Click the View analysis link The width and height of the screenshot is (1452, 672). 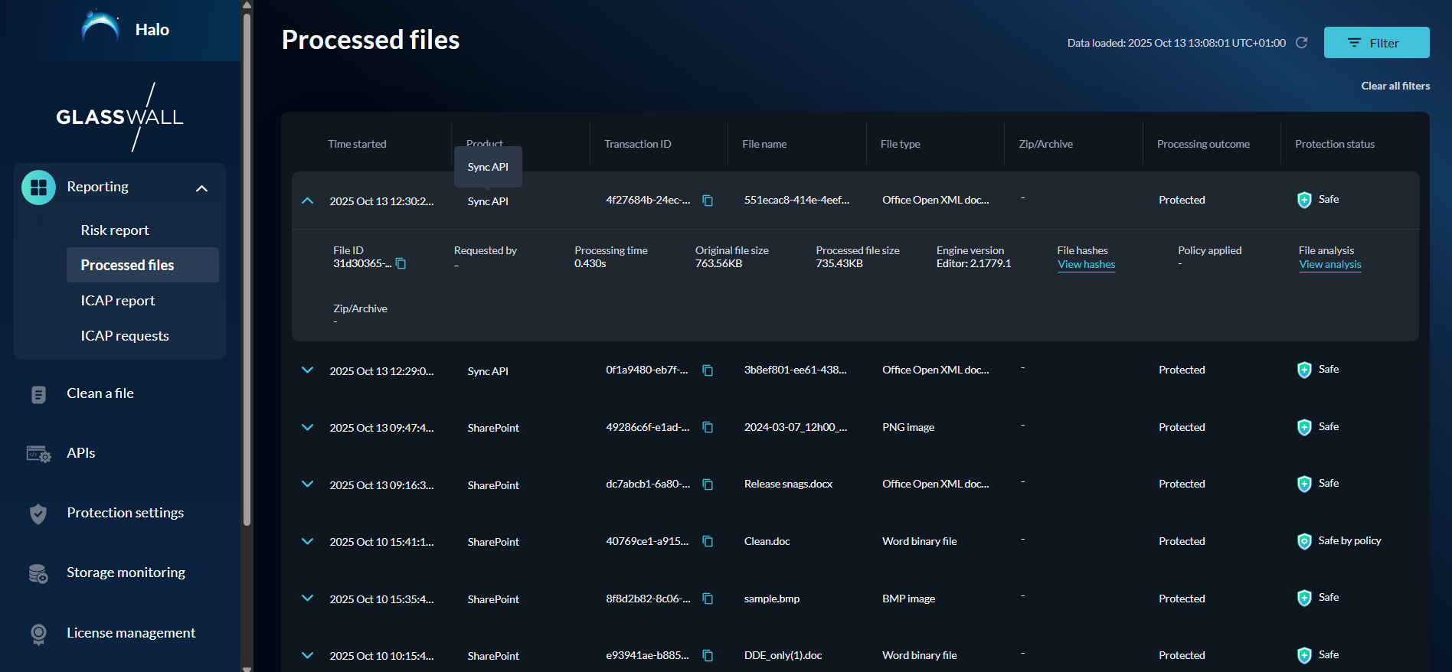point(1329,265)
